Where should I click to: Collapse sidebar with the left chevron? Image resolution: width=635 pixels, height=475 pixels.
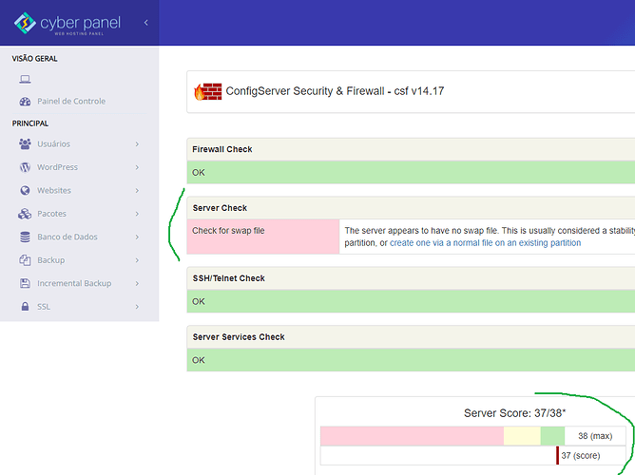pos(145,23)
